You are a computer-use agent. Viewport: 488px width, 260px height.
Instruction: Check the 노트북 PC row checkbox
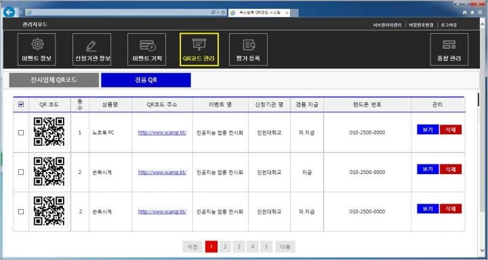tap(21, 133)
